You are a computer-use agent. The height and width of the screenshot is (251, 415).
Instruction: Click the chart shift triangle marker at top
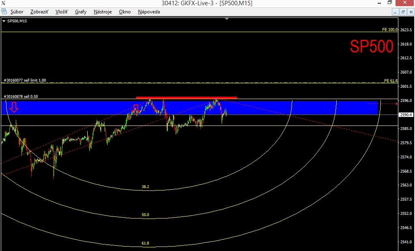pyautogui.click(x=227, y=19)
